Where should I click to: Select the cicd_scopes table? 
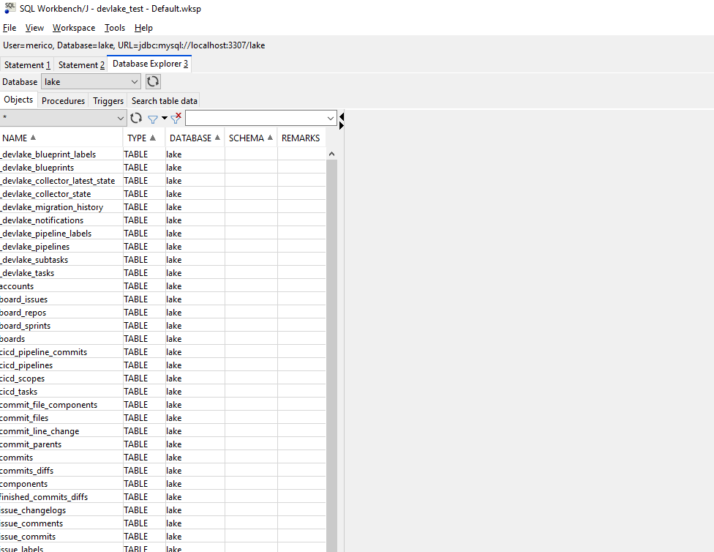pos(162,378)
